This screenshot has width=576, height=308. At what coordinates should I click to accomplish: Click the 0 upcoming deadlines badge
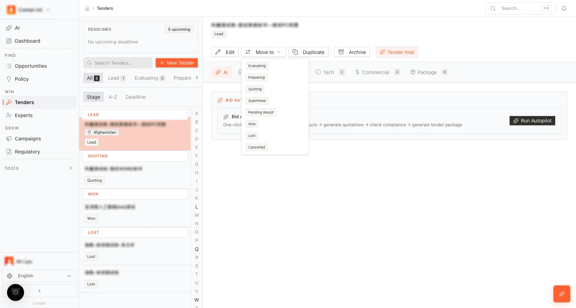click(x=179, y=29)
